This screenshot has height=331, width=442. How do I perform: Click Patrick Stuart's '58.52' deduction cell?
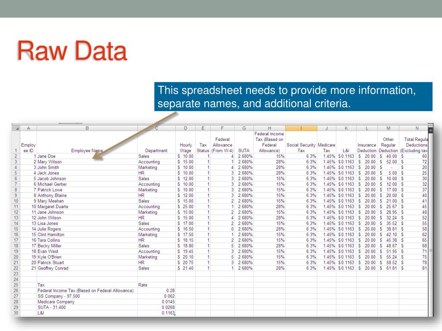(x=388, y=262)
